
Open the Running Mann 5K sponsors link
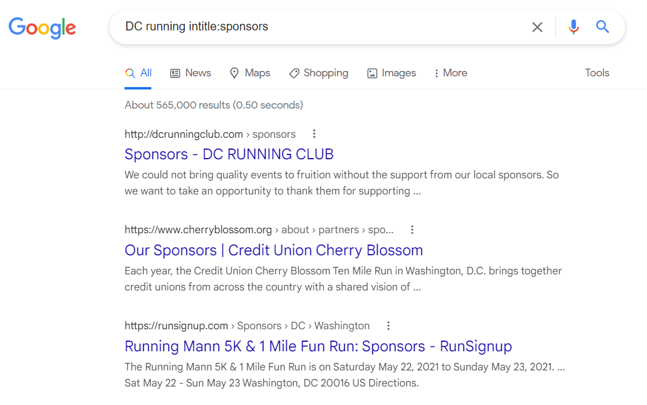(318, 346)
